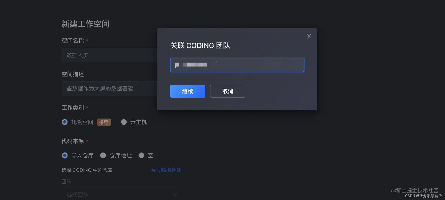This screenshot has height=200, width=445.
Task: Select the 云主机 work type option
Action: coord(124,122)
